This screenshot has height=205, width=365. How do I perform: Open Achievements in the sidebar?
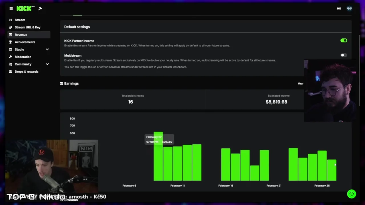tap(25, 42)
